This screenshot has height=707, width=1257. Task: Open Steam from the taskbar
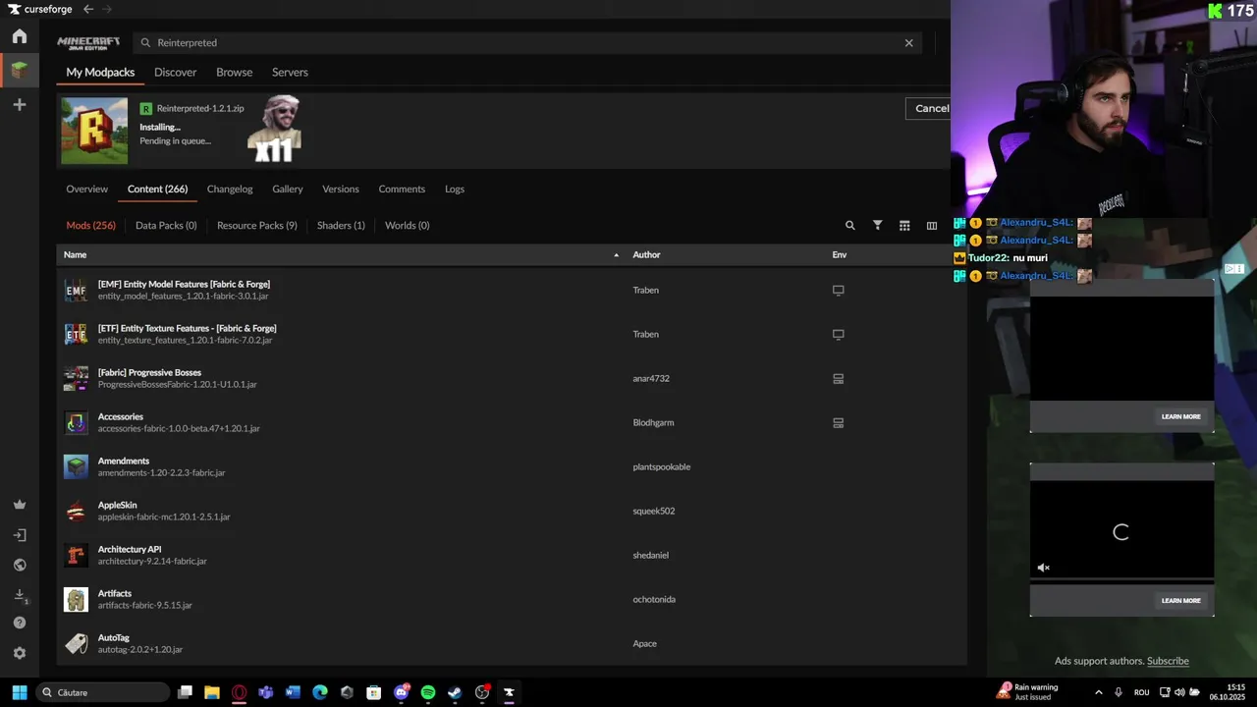pyautogui.click(x=455, y=692)
